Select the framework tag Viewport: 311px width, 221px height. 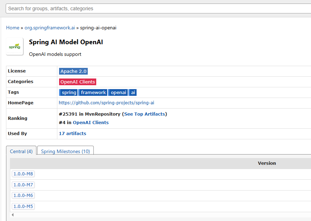pyautogui.click(x=93, y=92)
